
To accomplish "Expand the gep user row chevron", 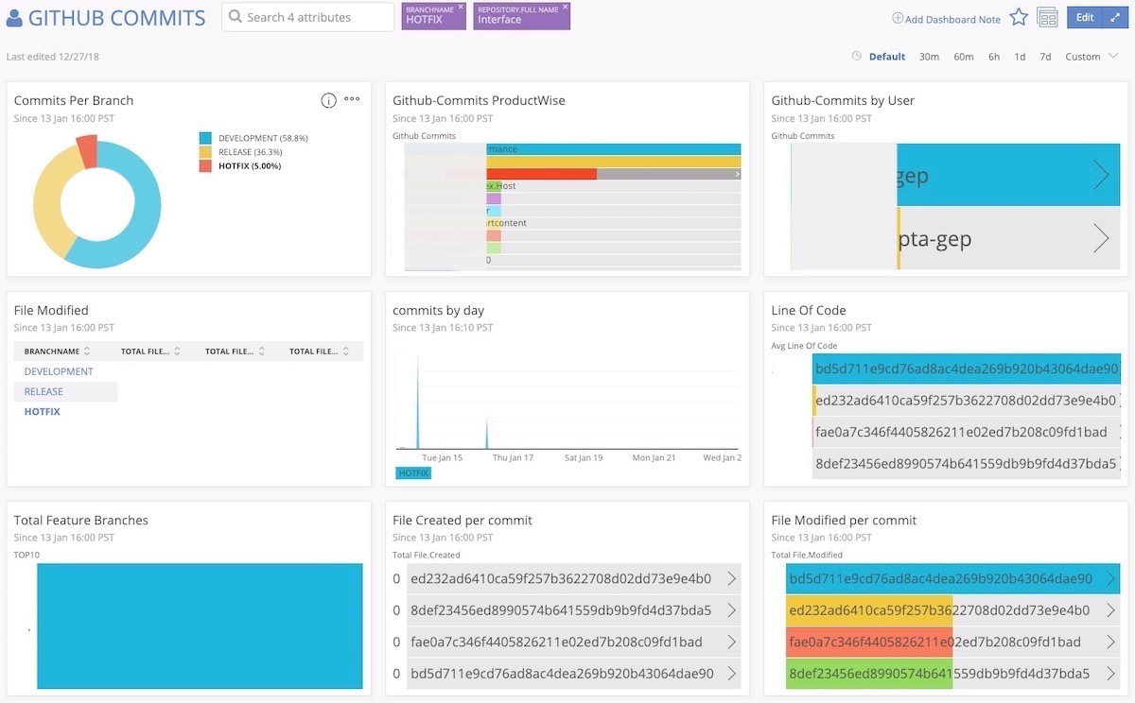I will (x=1100, y=175).
